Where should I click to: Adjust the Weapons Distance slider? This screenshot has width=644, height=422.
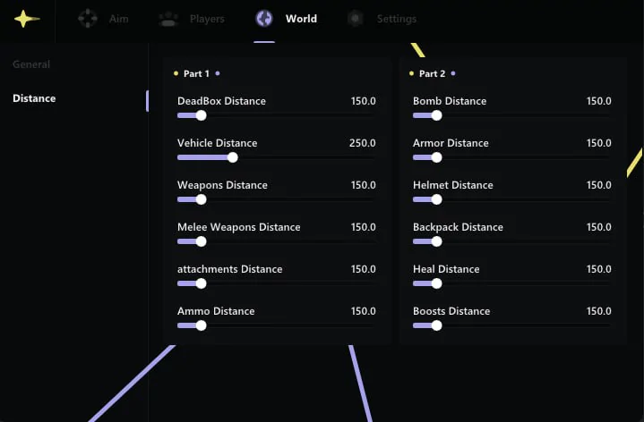pyautogui.click(x=201, y=199)
